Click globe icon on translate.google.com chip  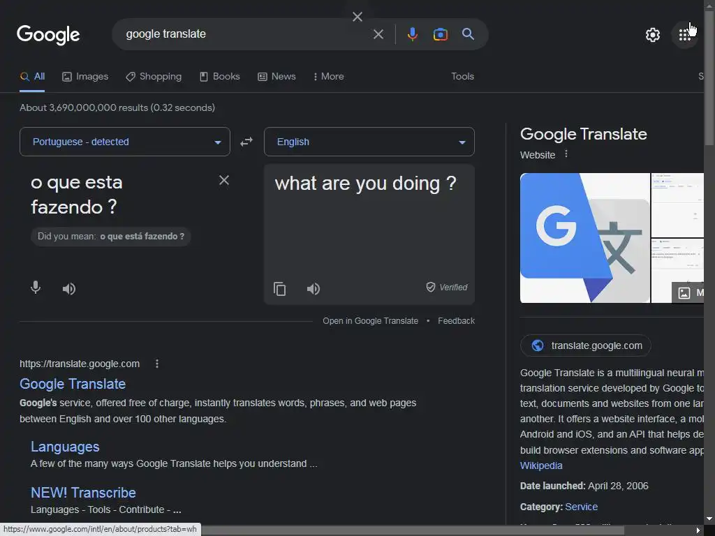[538, 345]
